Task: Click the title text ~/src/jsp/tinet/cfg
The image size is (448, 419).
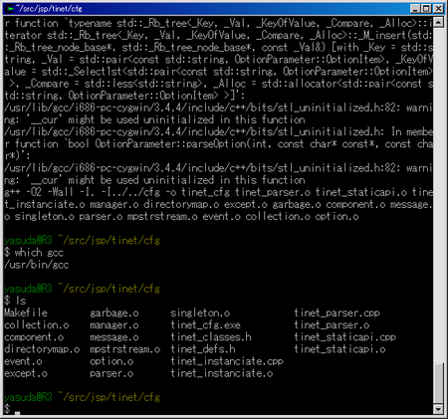Action: point(49,8)
